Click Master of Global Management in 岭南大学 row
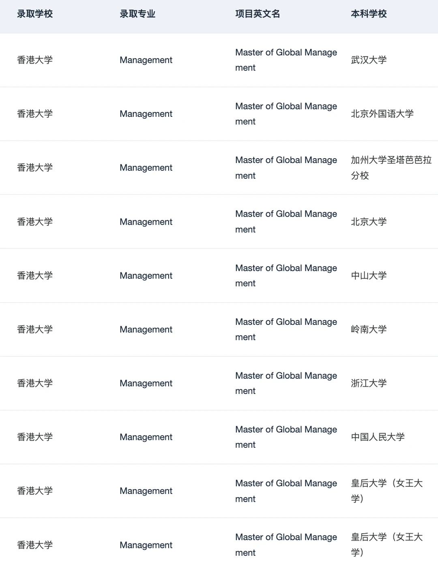438x567 pixels. point(286,329)
